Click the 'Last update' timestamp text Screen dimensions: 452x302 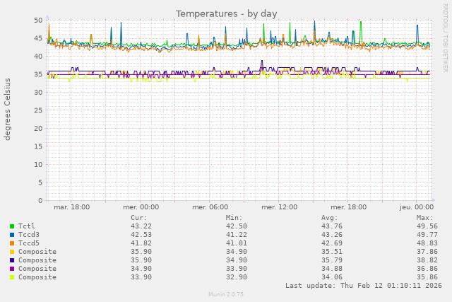[x=363, y=286]
